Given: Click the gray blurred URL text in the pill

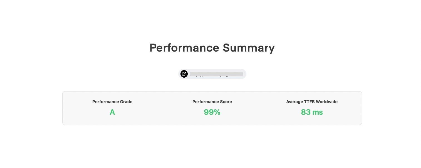Looking at the screenshot, I should 216,74.
